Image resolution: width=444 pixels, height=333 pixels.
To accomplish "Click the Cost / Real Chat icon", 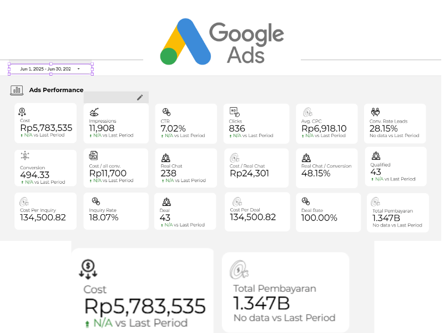I will click(x=234, y=158).
